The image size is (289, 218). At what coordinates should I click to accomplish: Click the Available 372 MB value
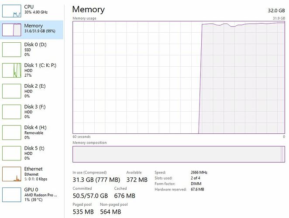[x=137, y=180]
